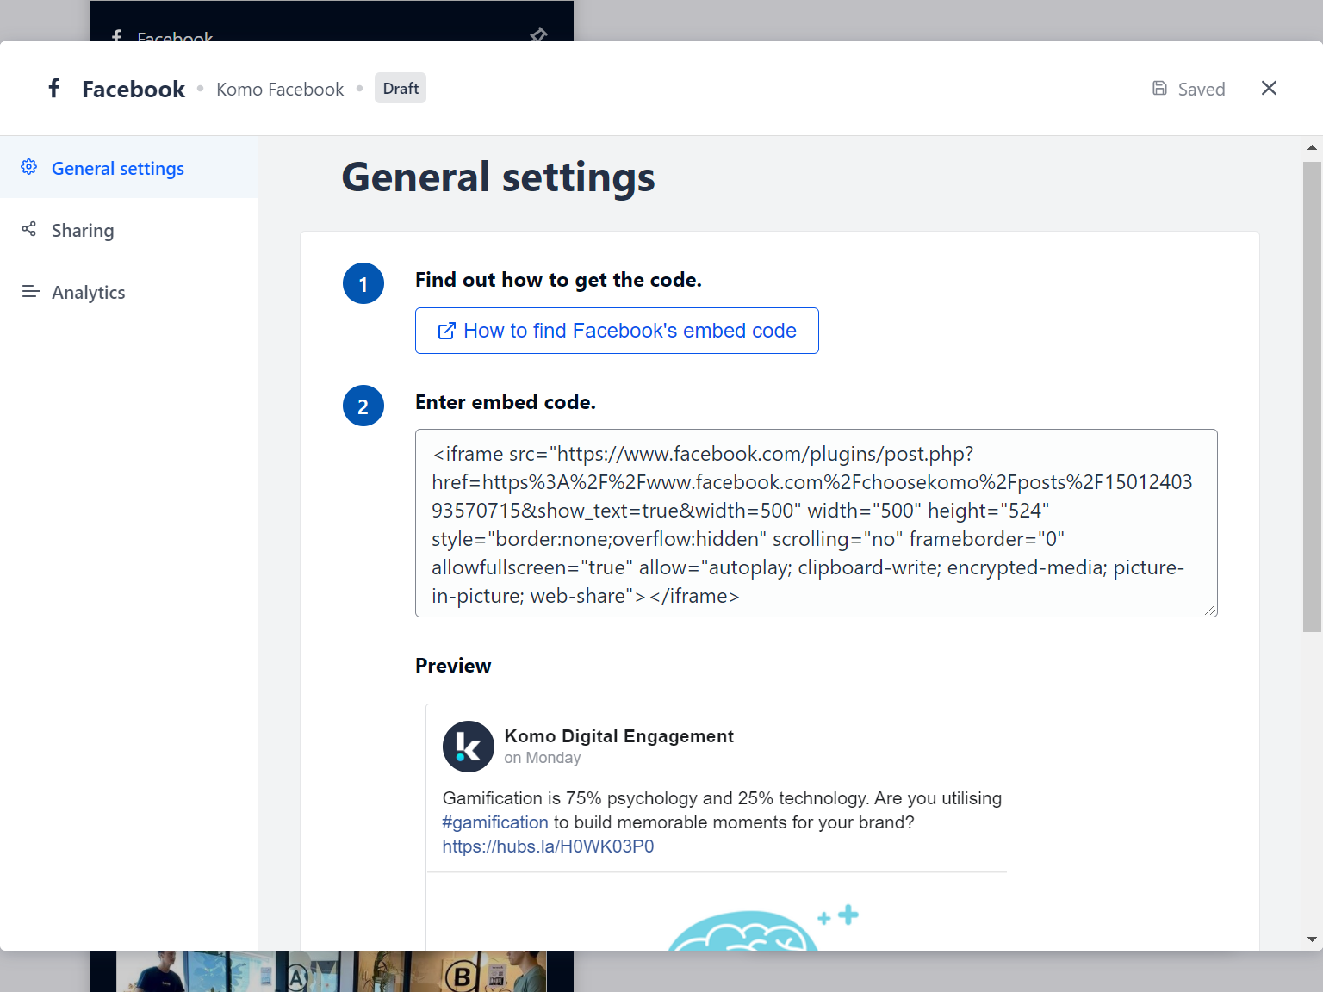Click the General settings gear icon
Image resolution: width=1323 pixels, height=992 pixels.
[29, 167]
